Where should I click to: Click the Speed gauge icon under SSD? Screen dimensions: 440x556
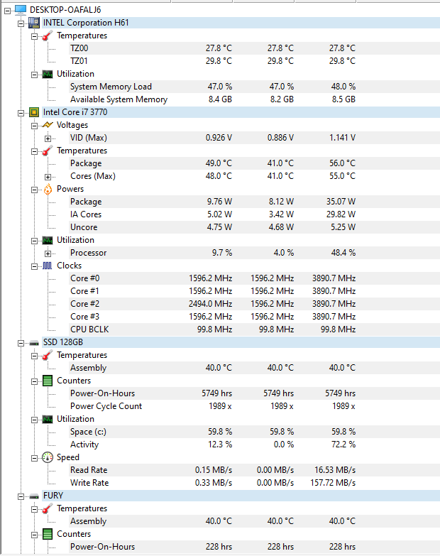(x=48, y=457)
